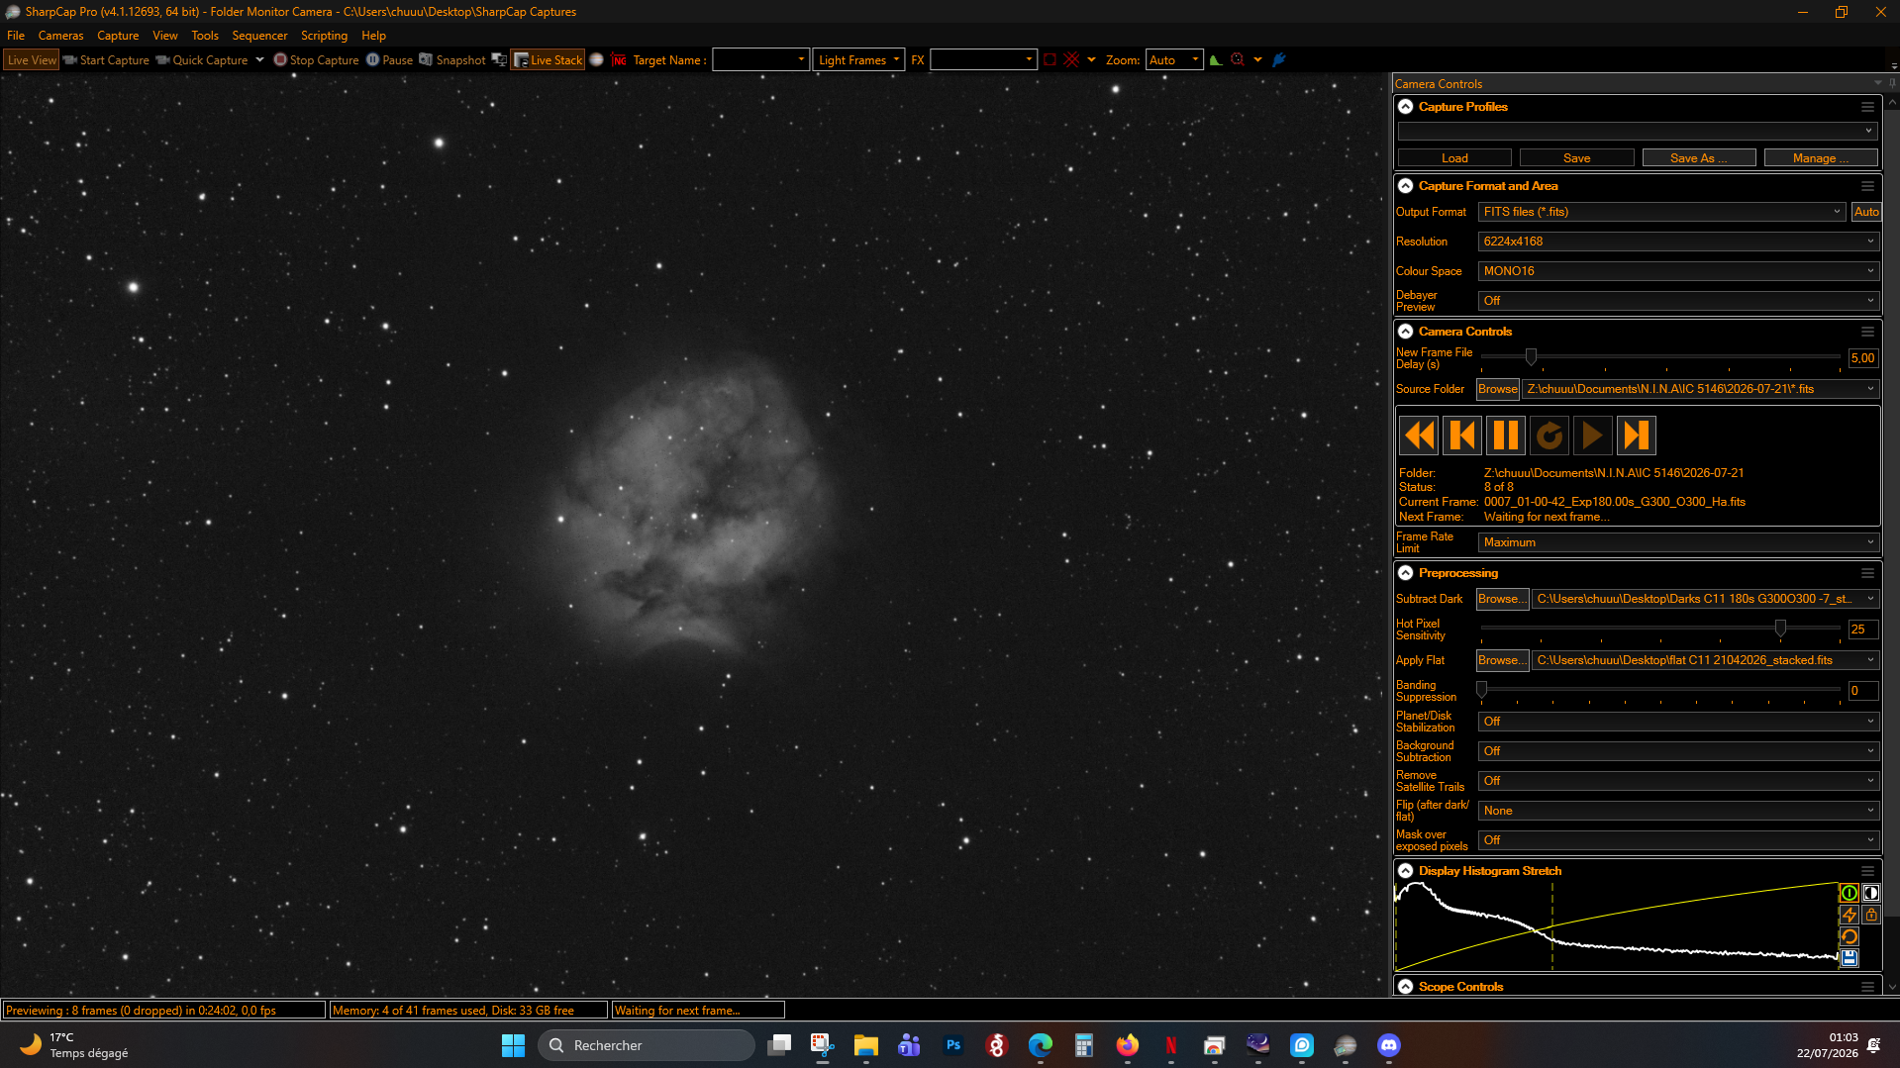Open the Preprocessing panel hamburger menu

click(1867, 573)
